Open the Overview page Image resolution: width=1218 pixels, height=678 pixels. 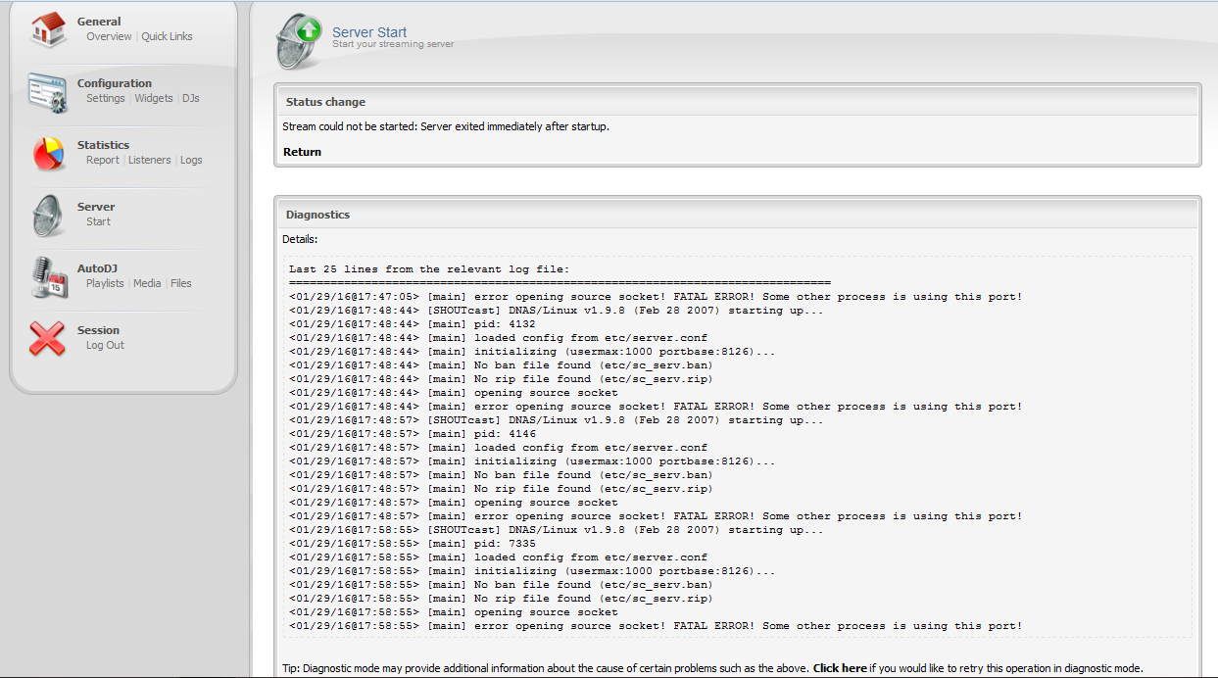pyautogui.click(x=109, y=37)
